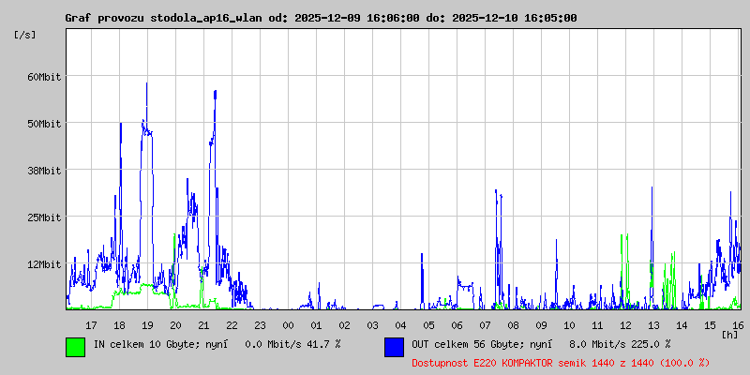
Task: Click the '02' hour label on x-axis
Action: (x=344, y=325)
